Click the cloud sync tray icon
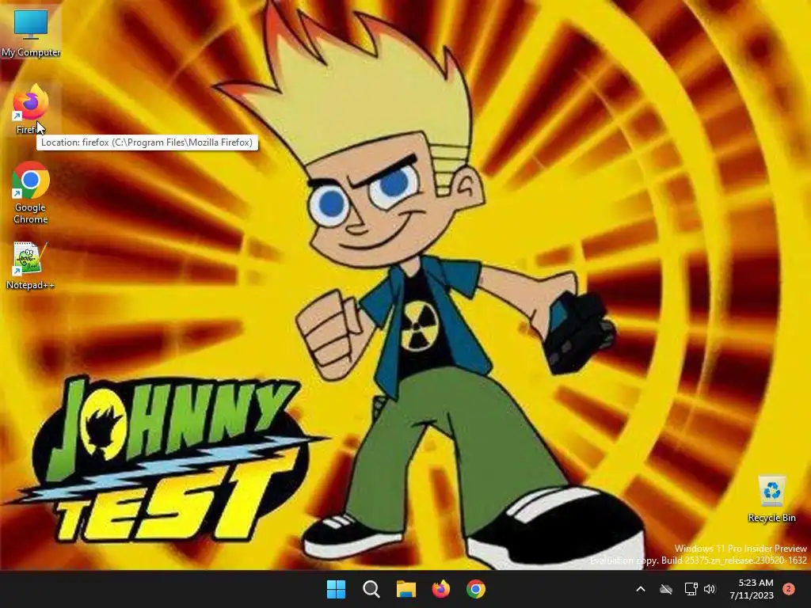Screen dimensions: 811x608 click(665, 589)
